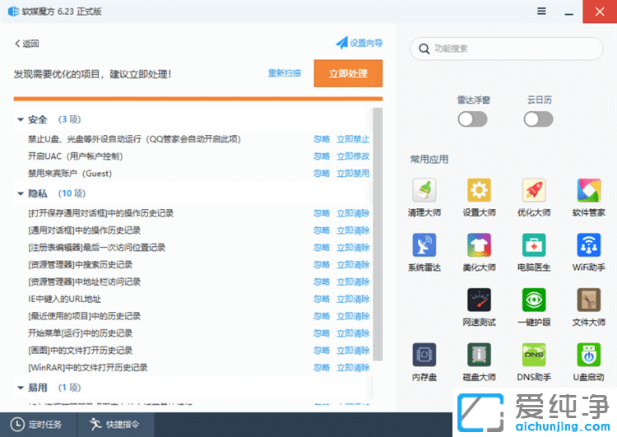617x437 pixels.
Task: Select the text [画图]中的文件打开历史记录
Action: [81, 351]
